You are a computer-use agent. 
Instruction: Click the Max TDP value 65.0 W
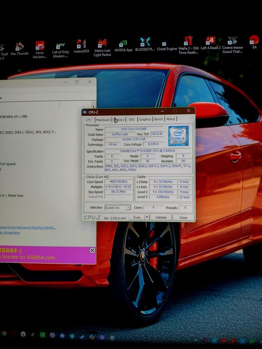point(157,134)
